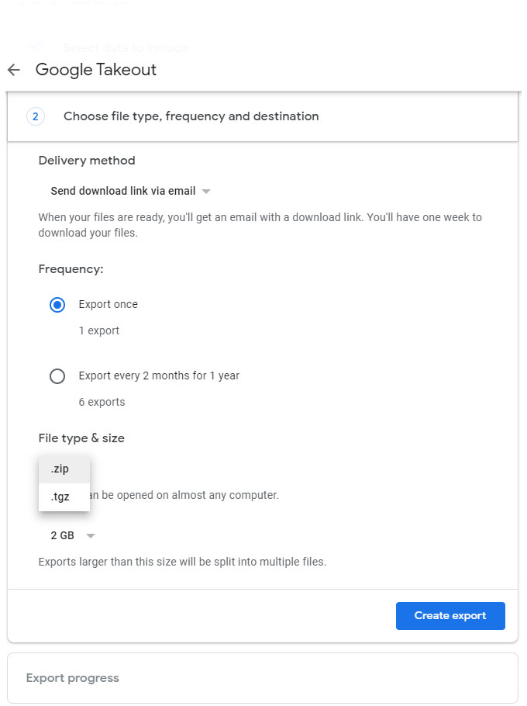The image size is (527, 706).
Task: Click the Delivery method label
Action: (86, 161)
